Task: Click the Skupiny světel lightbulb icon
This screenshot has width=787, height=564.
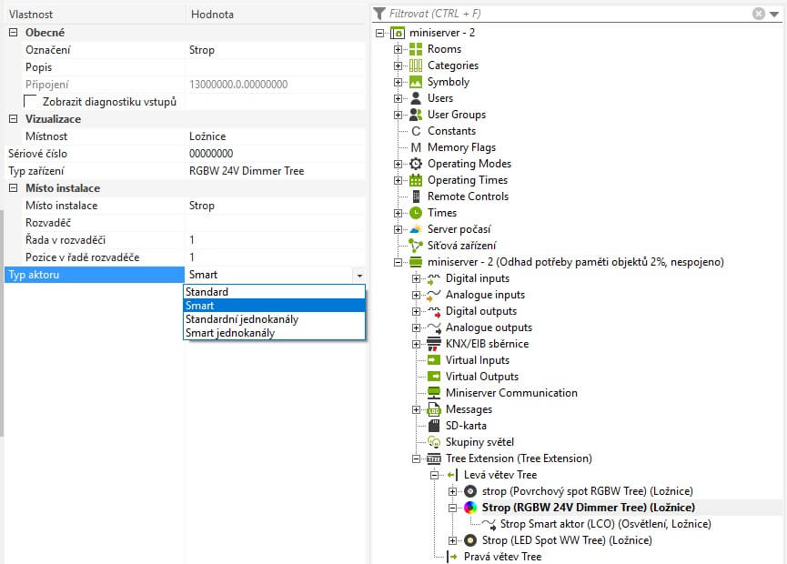Action: pyautogui.click(x=434, y=442)
